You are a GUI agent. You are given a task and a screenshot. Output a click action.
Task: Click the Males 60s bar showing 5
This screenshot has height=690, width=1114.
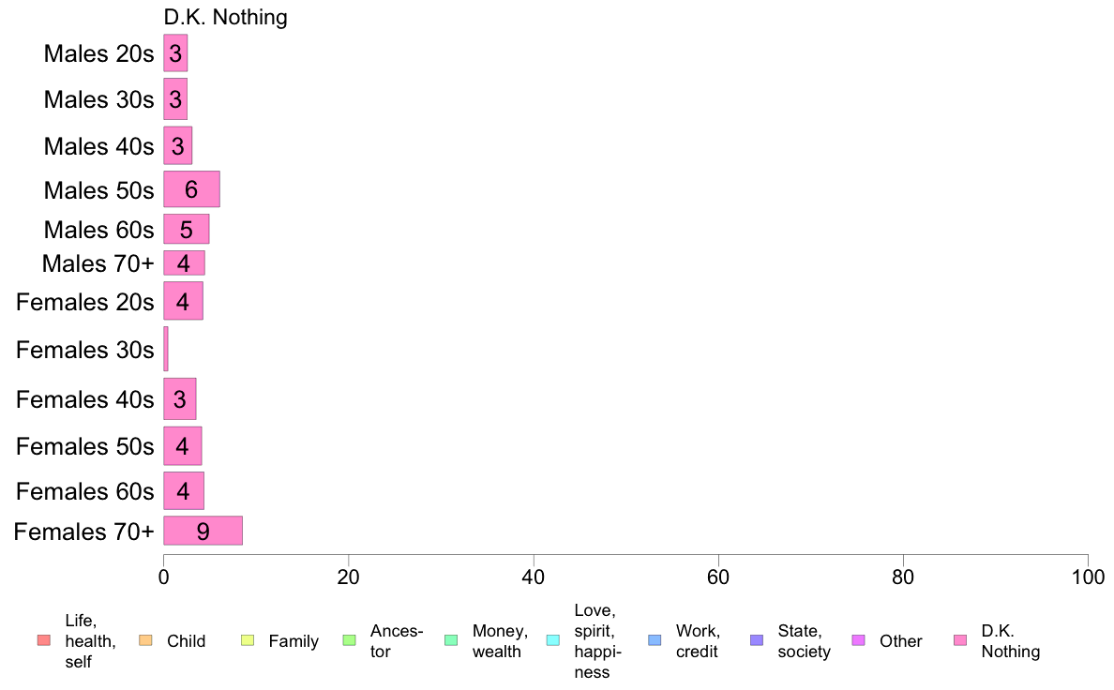click(187, 229)
